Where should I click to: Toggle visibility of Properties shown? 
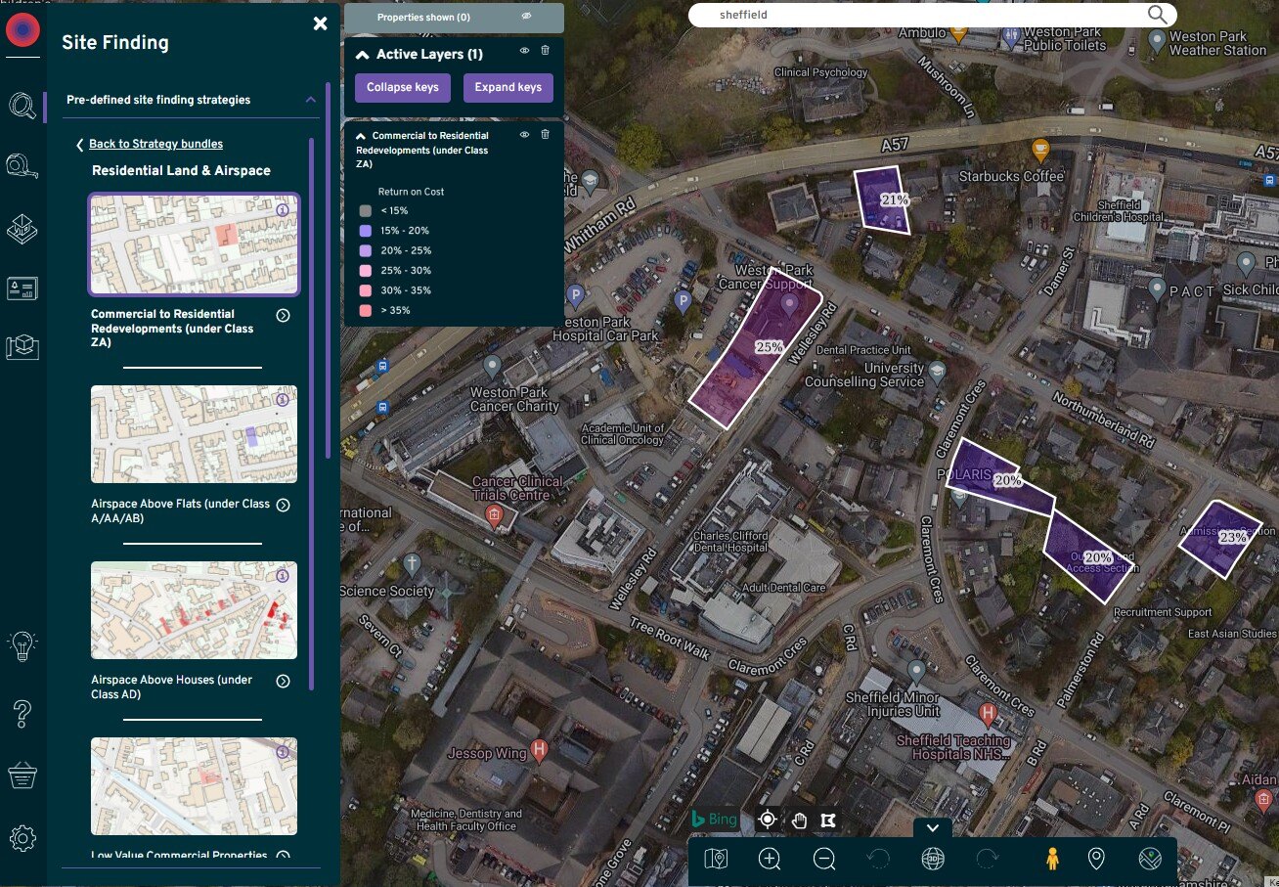[526, 17]
